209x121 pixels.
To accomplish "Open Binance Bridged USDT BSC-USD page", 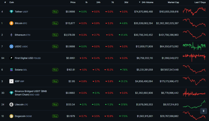I will pos(31,93).
